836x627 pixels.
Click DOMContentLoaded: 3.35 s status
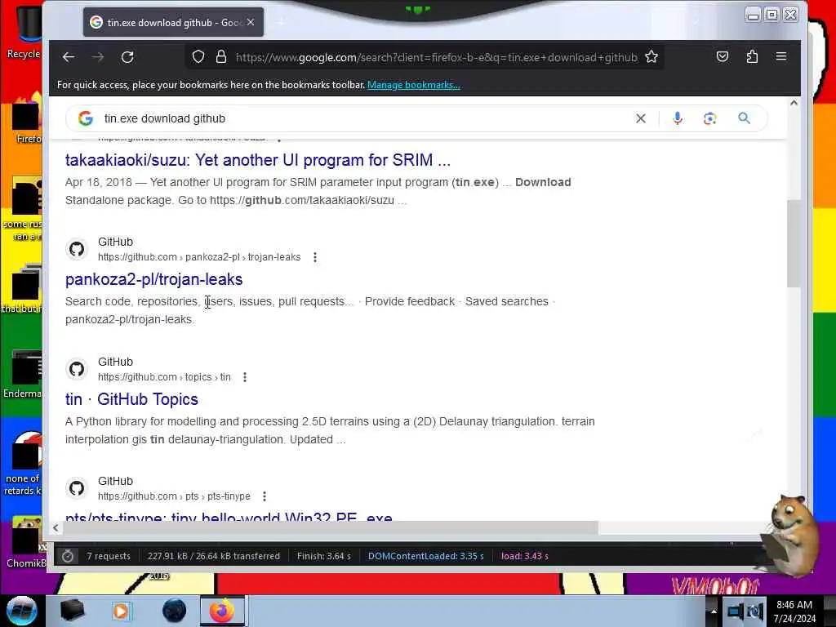(x=425, y=556)
